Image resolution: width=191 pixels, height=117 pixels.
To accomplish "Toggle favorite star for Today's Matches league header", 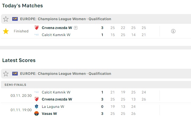I will [6, 19].
